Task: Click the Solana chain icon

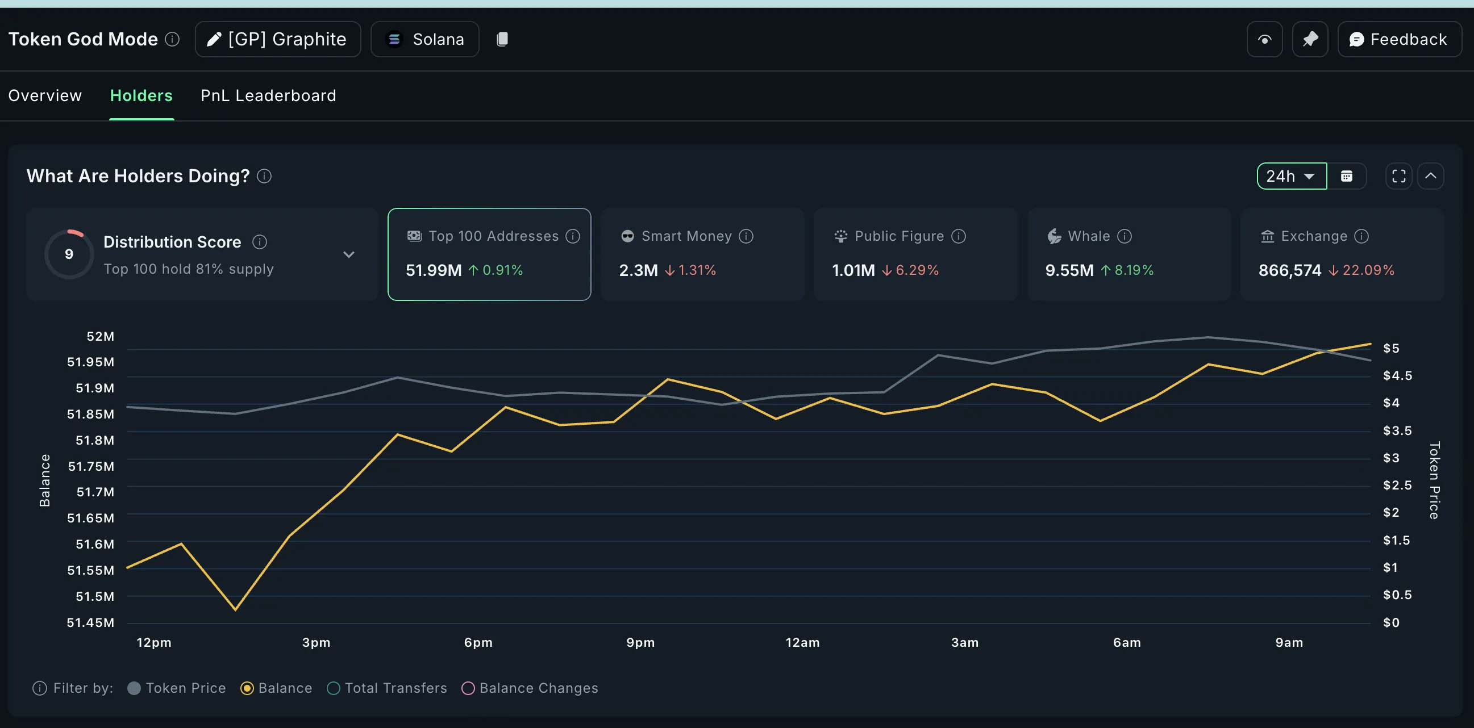Action: click(x=394, y=39)
